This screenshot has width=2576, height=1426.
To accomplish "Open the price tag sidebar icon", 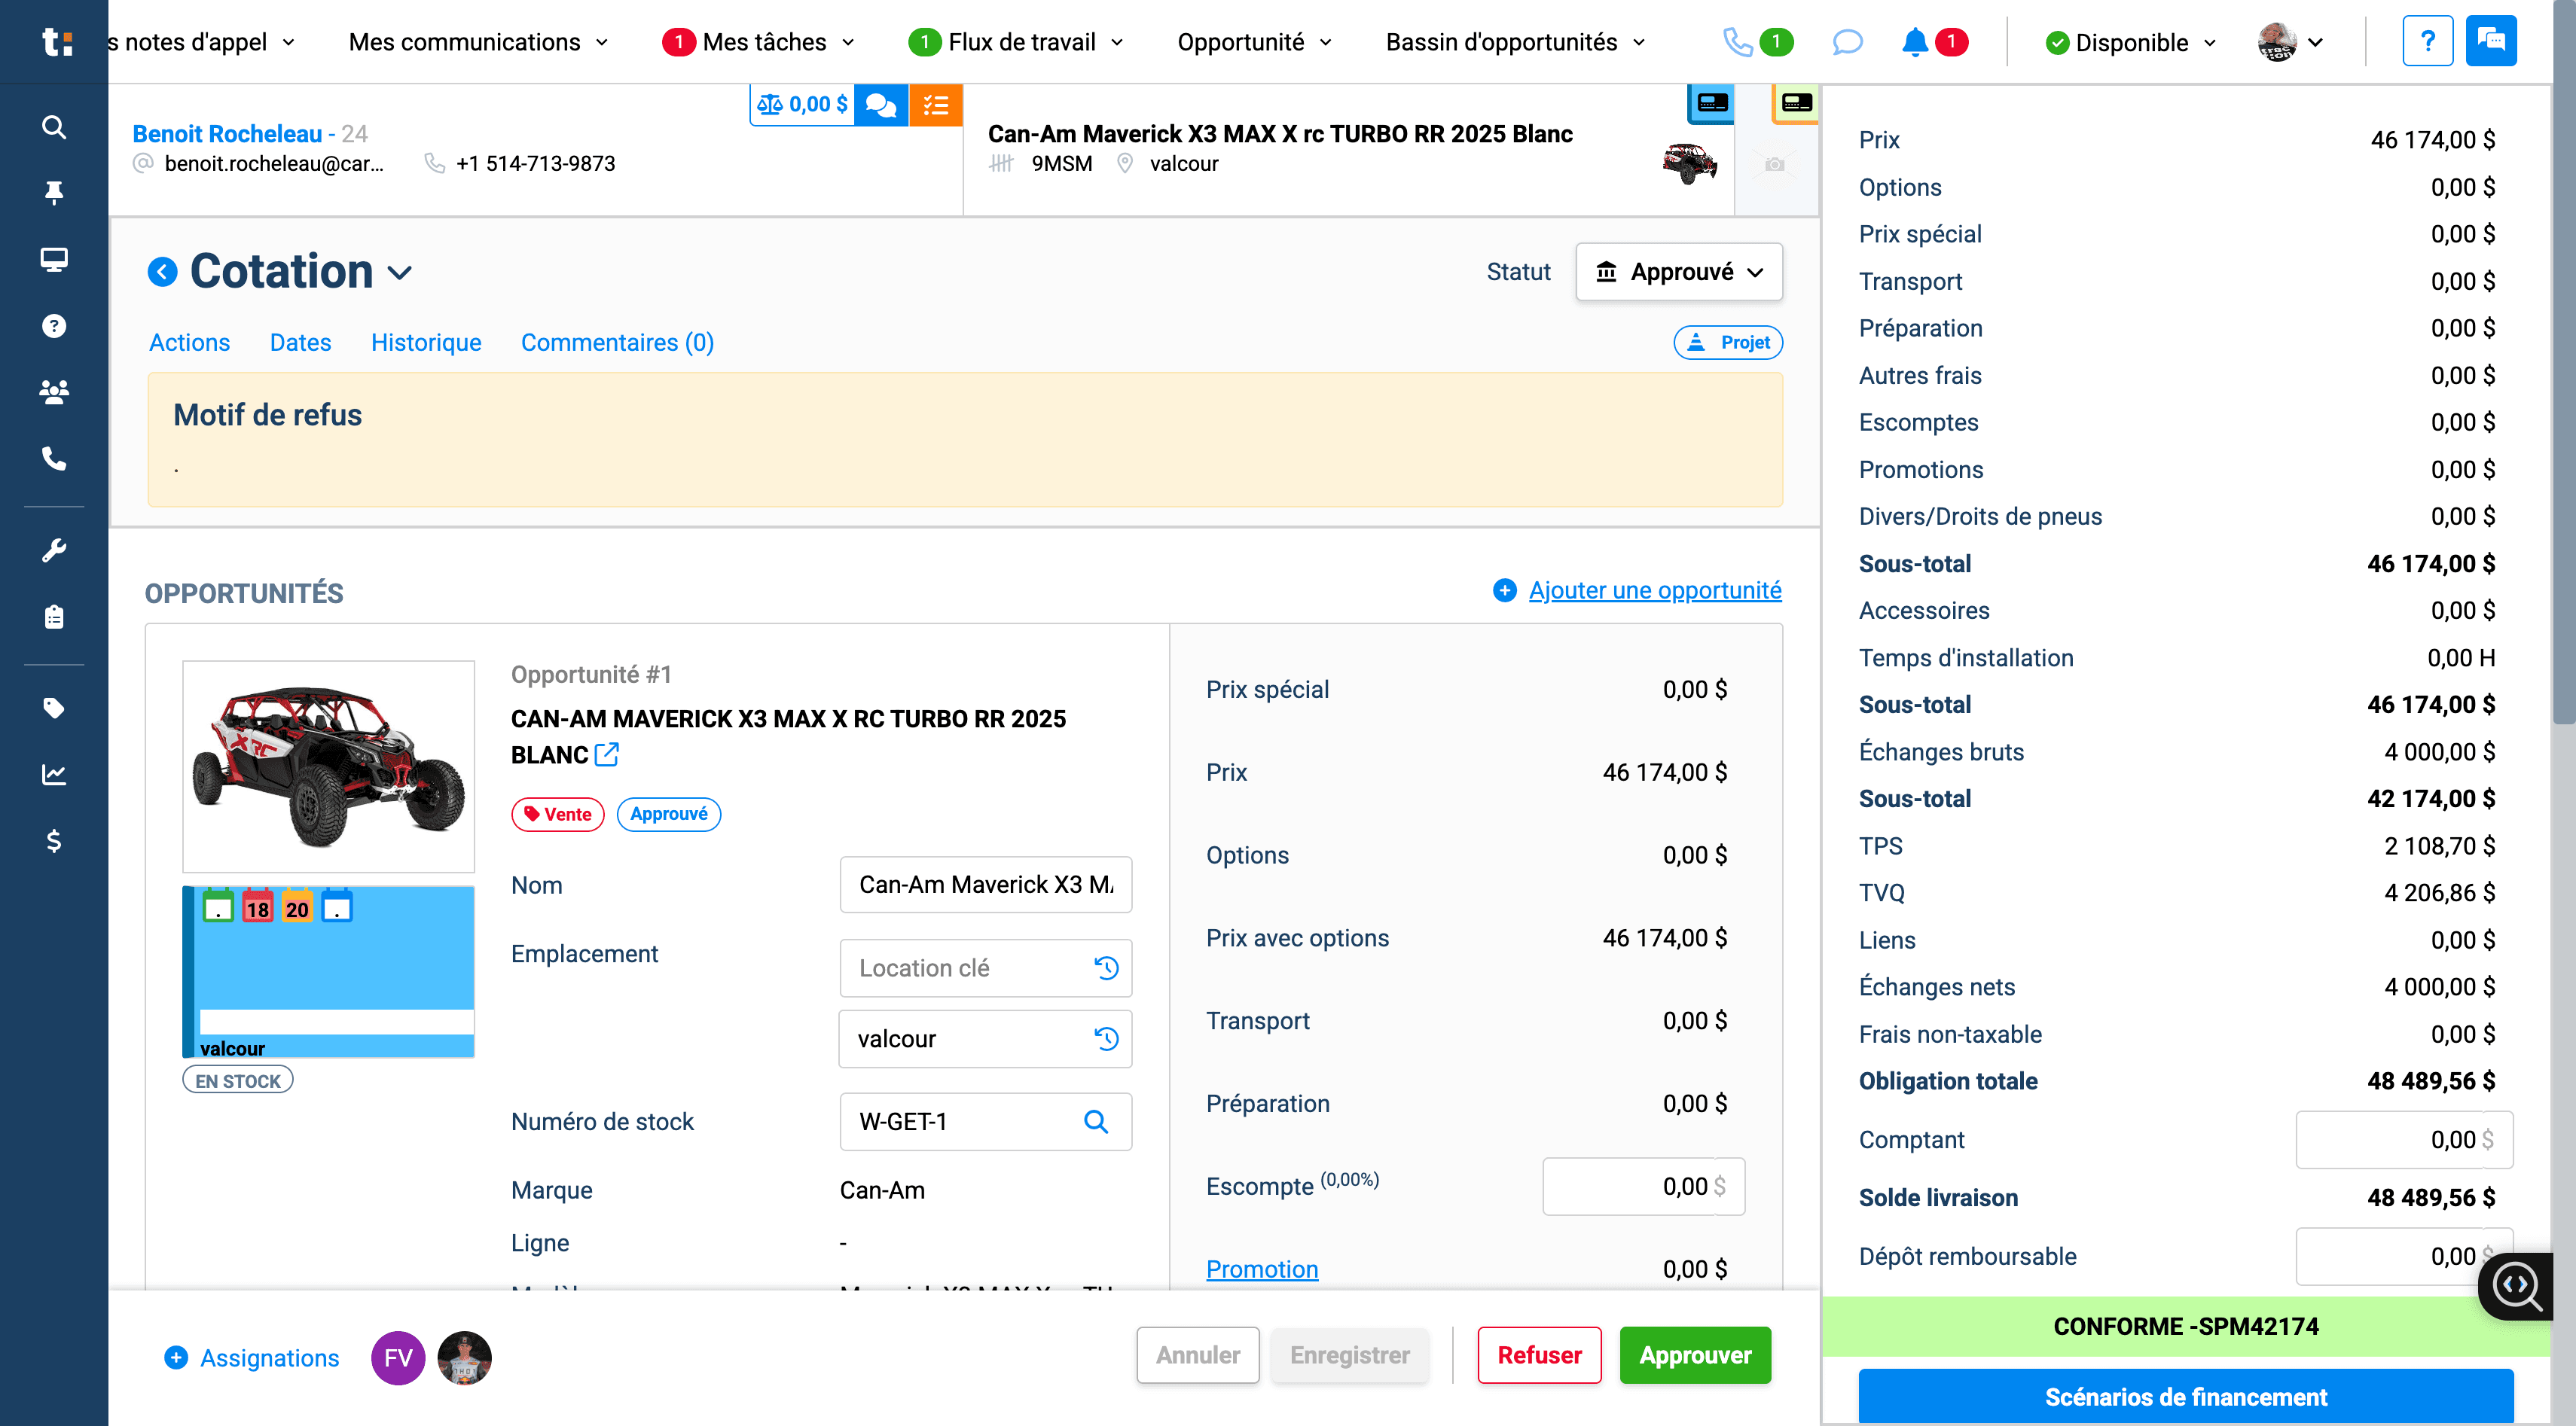I will click(54, 708).
